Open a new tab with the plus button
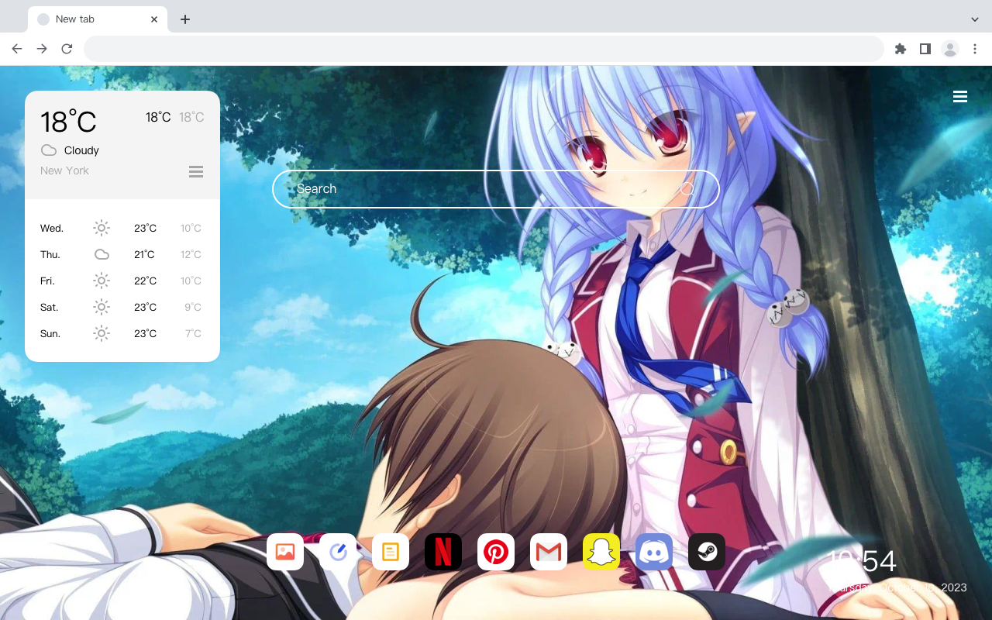Image resolution: width=992 pixels, height=620 pixels. [184, 19]
